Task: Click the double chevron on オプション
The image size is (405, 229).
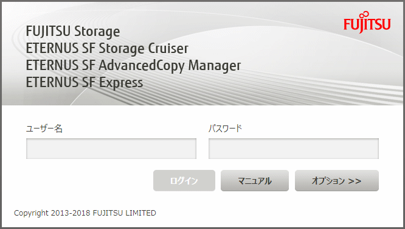Action: [x=355, y=181]
